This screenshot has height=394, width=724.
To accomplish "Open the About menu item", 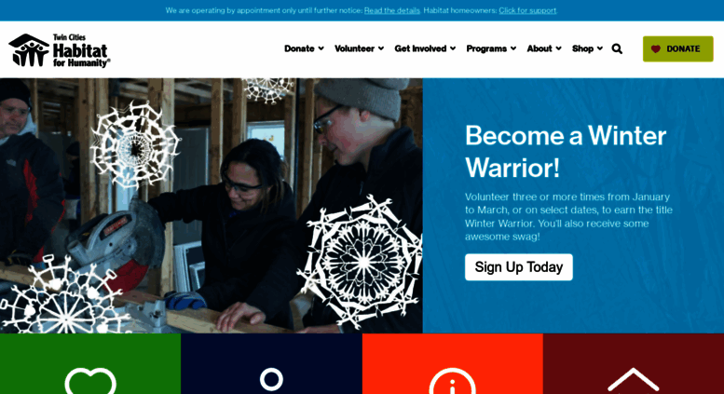I will pyautogui.click(x=540, y=48).
